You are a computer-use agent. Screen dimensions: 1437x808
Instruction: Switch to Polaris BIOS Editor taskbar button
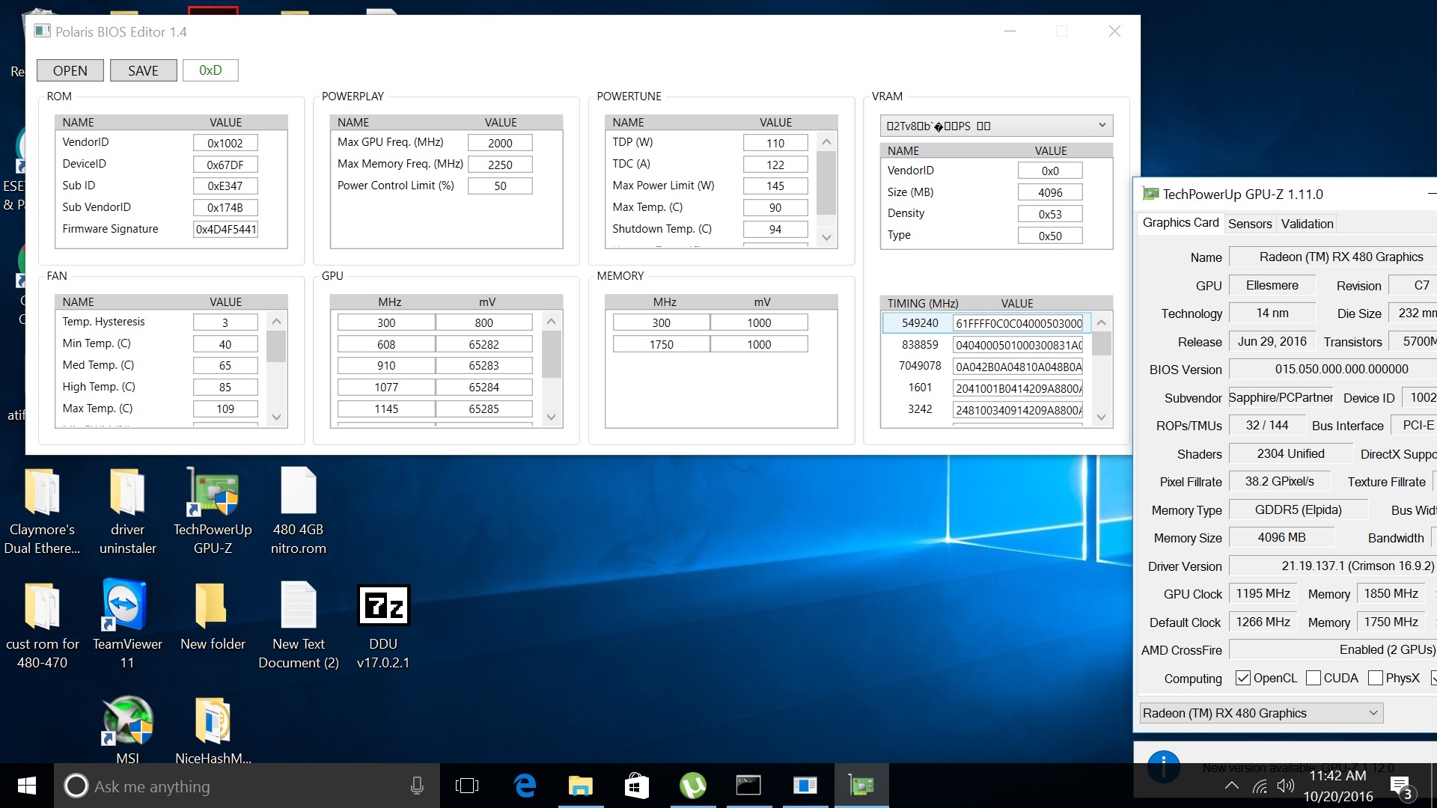805,786
